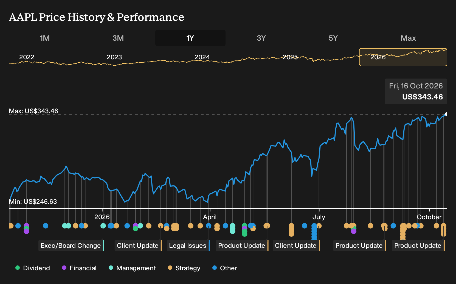456x284 pixels.
Task: Switch to the 3Y range tab
Action: click(261, 38)
